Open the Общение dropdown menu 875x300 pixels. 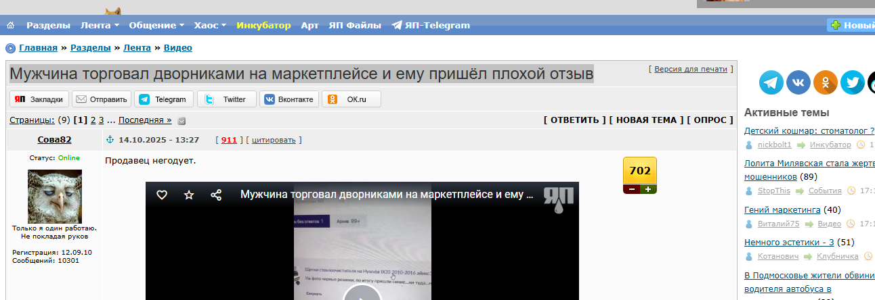[x=156, y=26]
